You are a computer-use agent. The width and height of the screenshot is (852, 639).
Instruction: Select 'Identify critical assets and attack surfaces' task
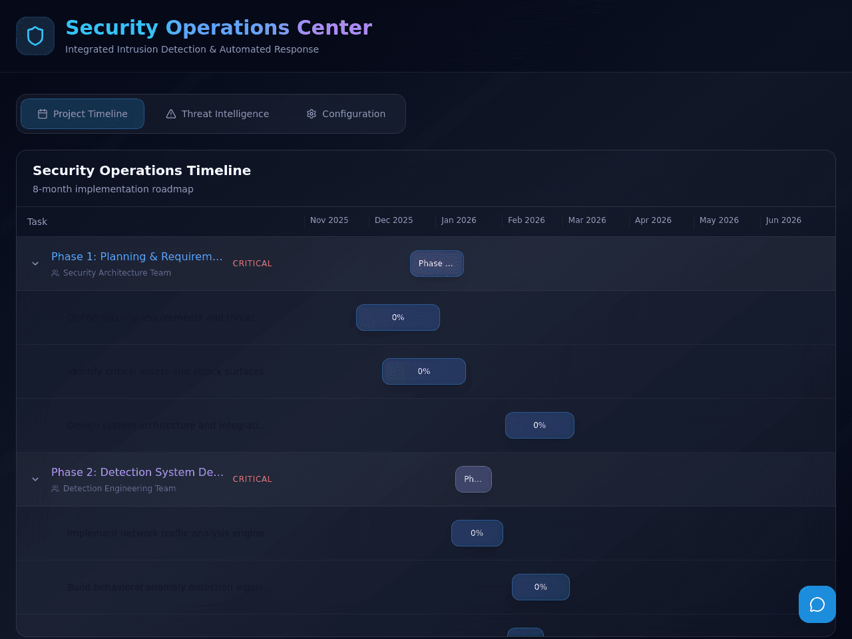tap(166, 371)
